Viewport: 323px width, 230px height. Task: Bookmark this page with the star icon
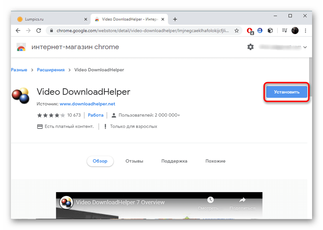click(236, 31)
